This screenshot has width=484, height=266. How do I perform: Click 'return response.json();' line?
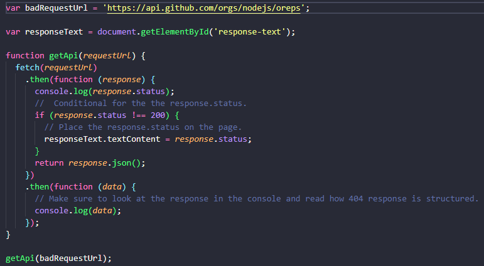pyautogui.click(x=90, y=163)
